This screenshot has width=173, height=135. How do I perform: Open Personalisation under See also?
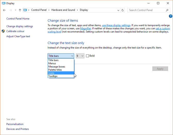tap(15, 124)
